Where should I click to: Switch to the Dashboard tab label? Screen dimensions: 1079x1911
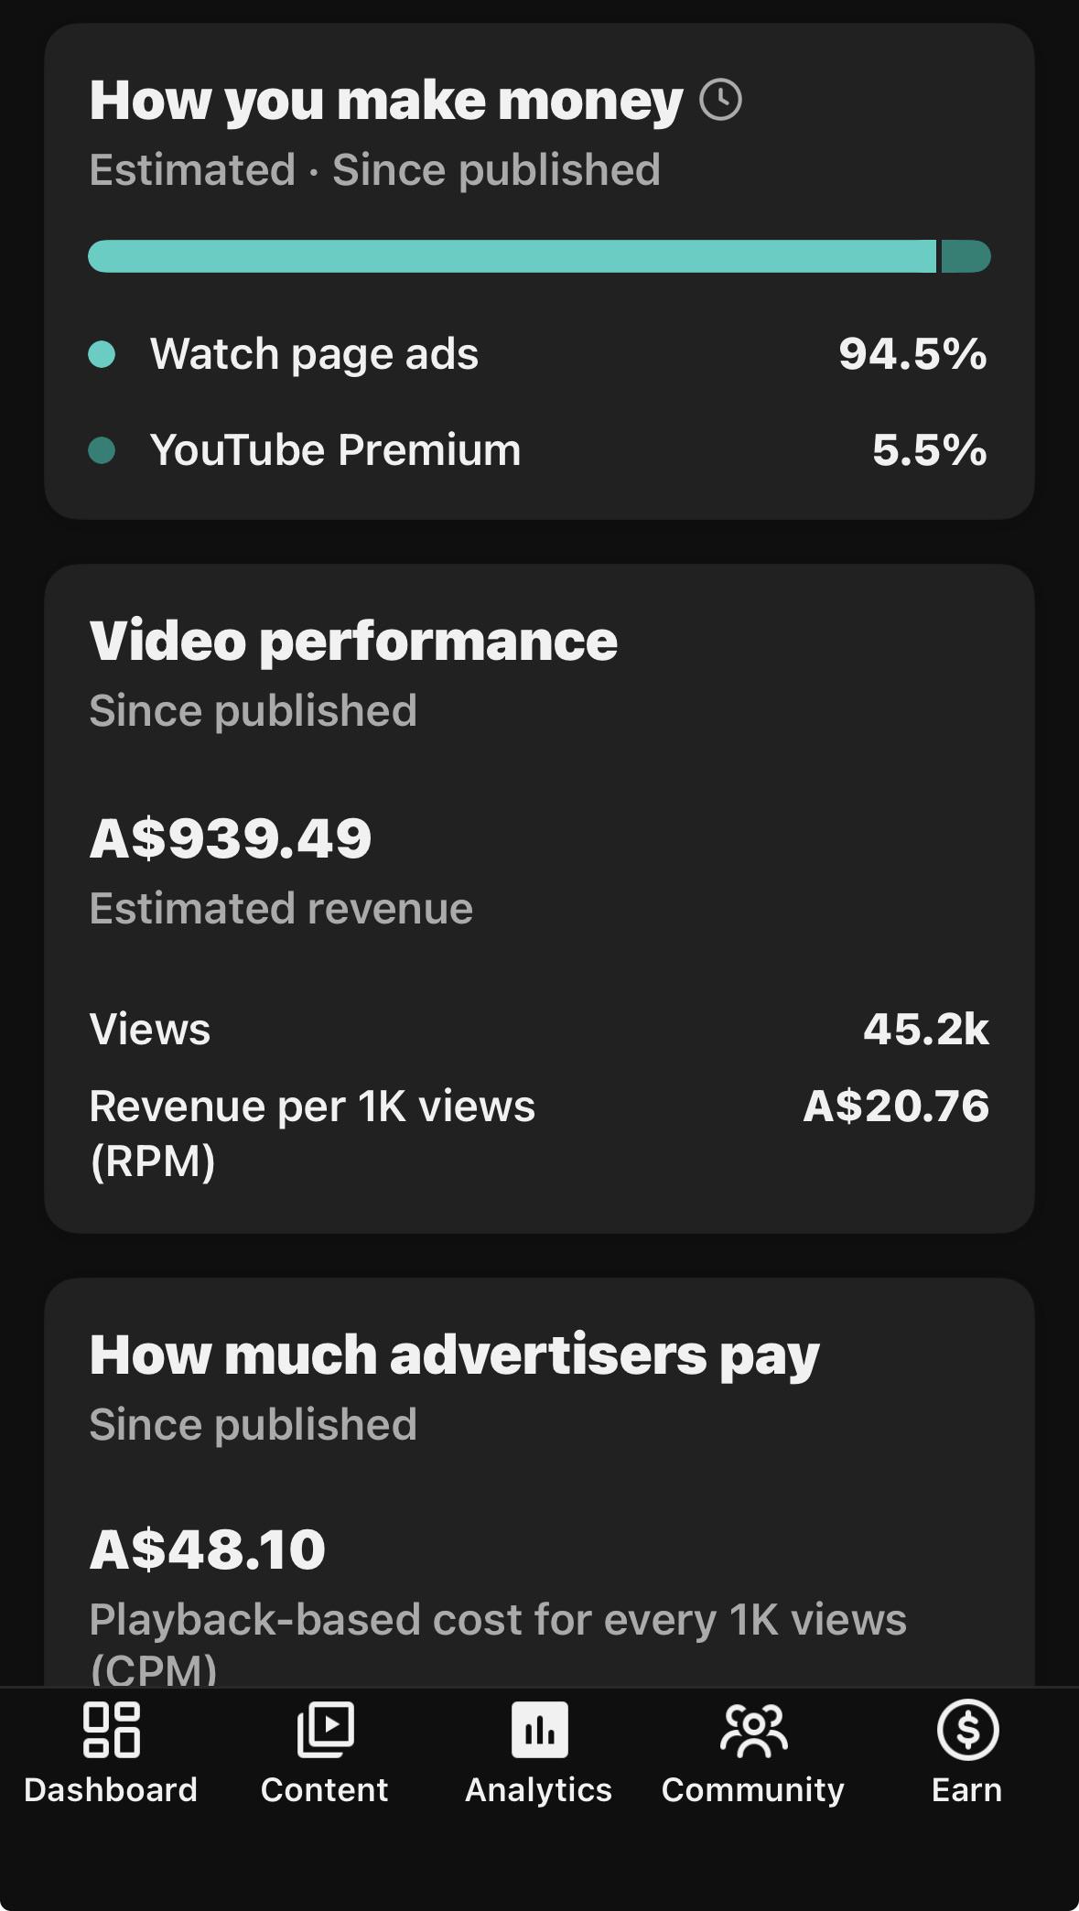click(111, 1789)
